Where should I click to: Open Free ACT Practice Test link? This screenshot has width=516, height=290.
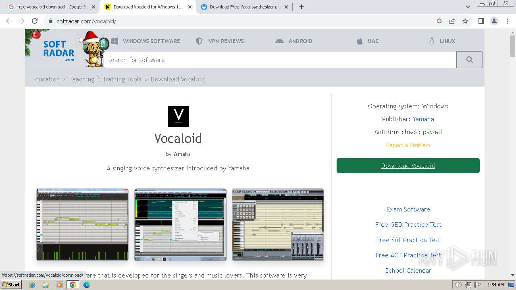(x=408, y=255)
